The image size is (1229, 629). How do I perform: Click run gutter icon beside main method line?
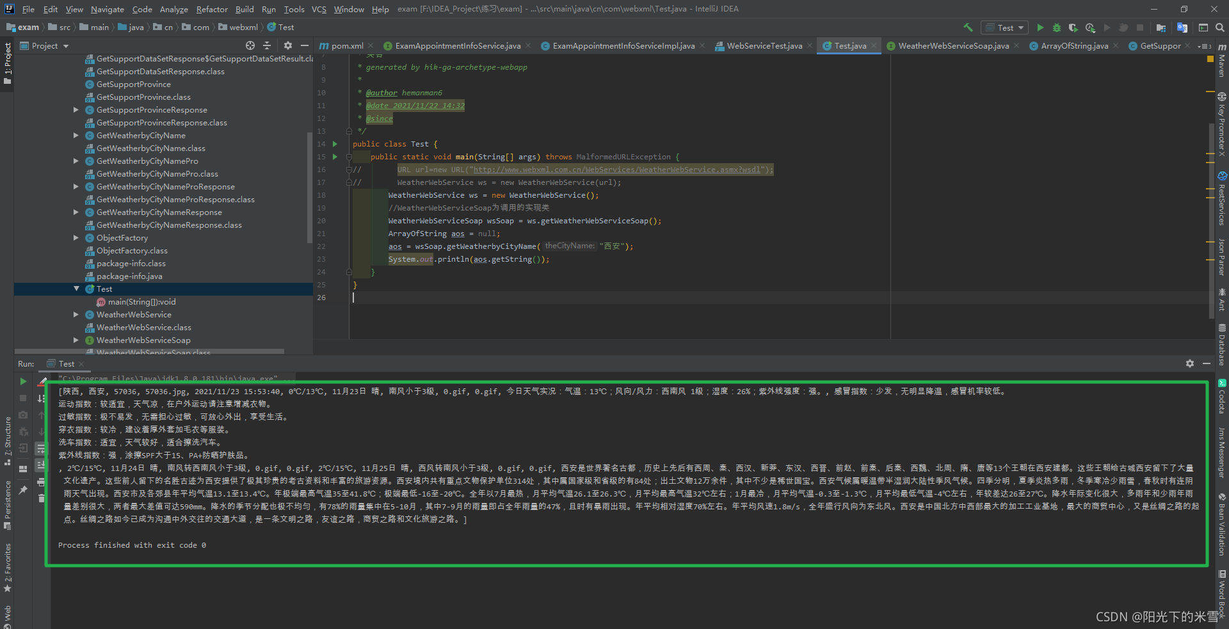click(335, 157)
